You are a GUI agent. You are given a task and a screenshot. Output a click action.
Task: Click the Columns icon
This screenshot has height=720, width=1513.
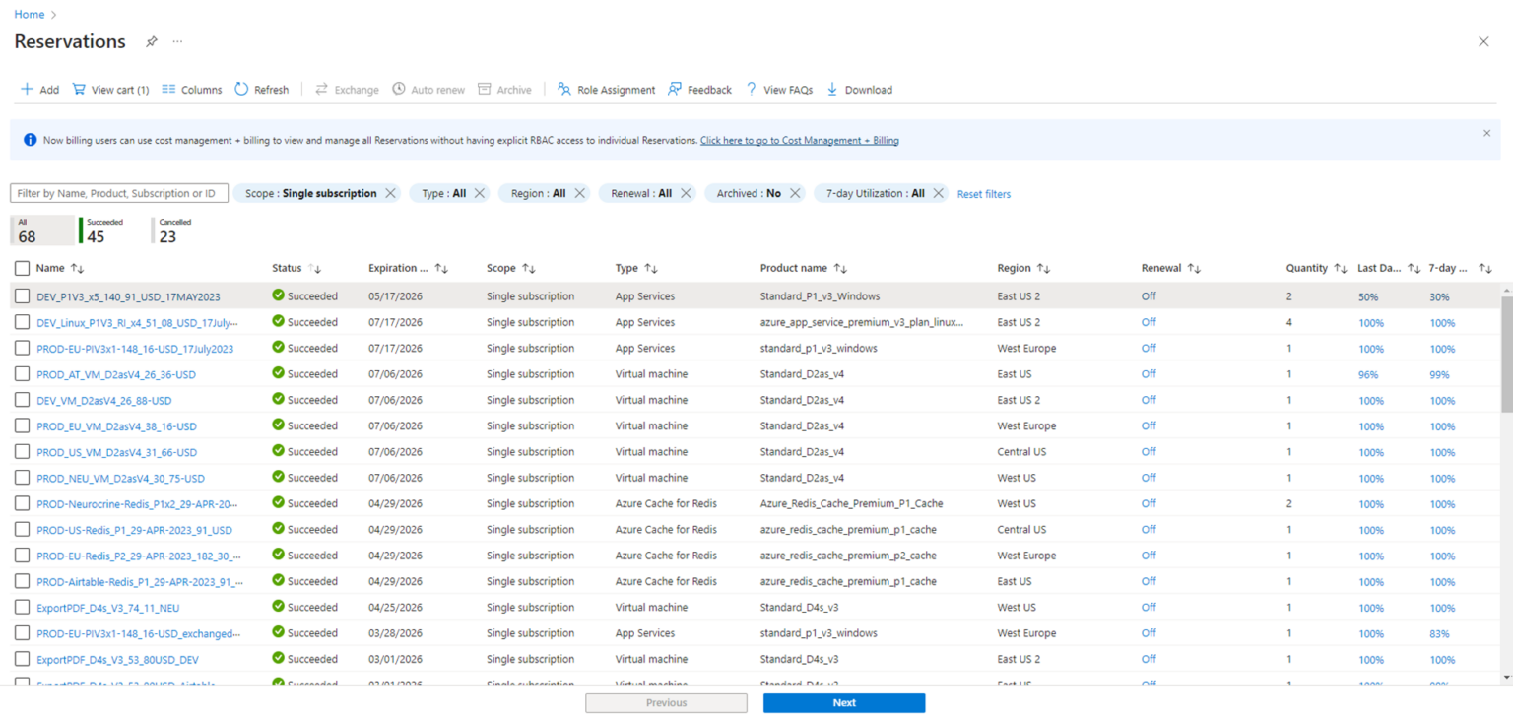click(169, 89)
